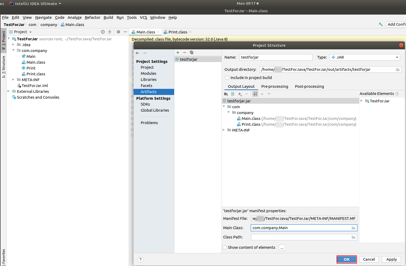
Task: Click the Apply button
Action: [x=391, y=259]
